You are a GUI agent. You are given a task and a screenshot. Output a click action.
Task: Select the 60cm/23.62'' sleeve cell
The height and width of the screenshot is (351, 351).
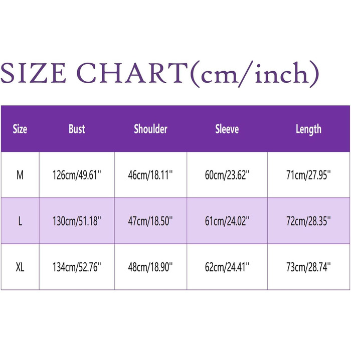pyautogui.click(x=227, y=175)
